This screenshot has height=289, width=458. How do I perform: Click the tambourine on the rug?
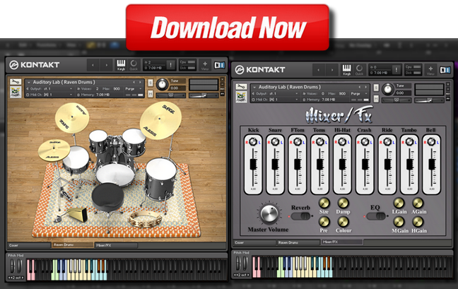tap(145, 219)
